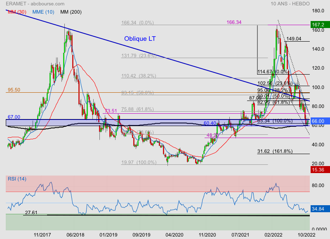Click the 140.0 price axis label

[318, 49]
